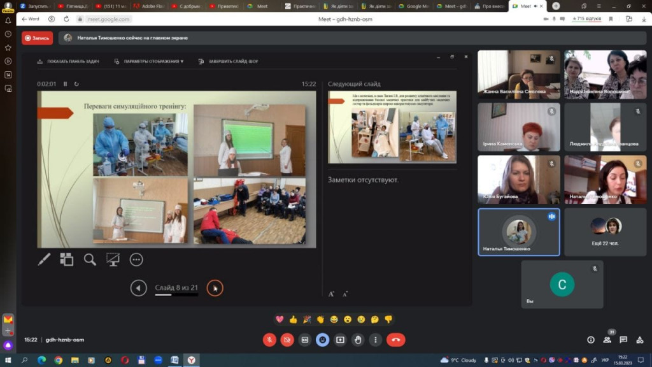Unmute the microphone in Meet

click(269, 340)
